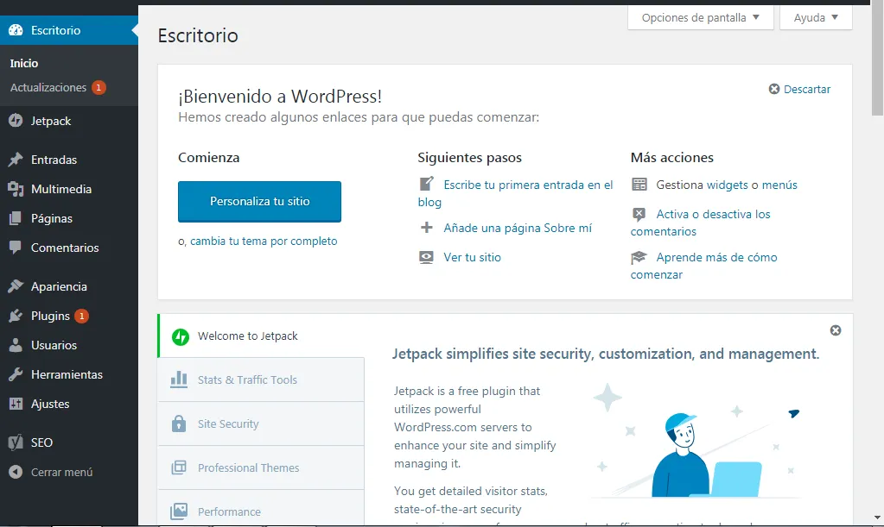Open the Entradas menu item
The width and height of the screenshot is (884, 527).
tap(69, 160)
